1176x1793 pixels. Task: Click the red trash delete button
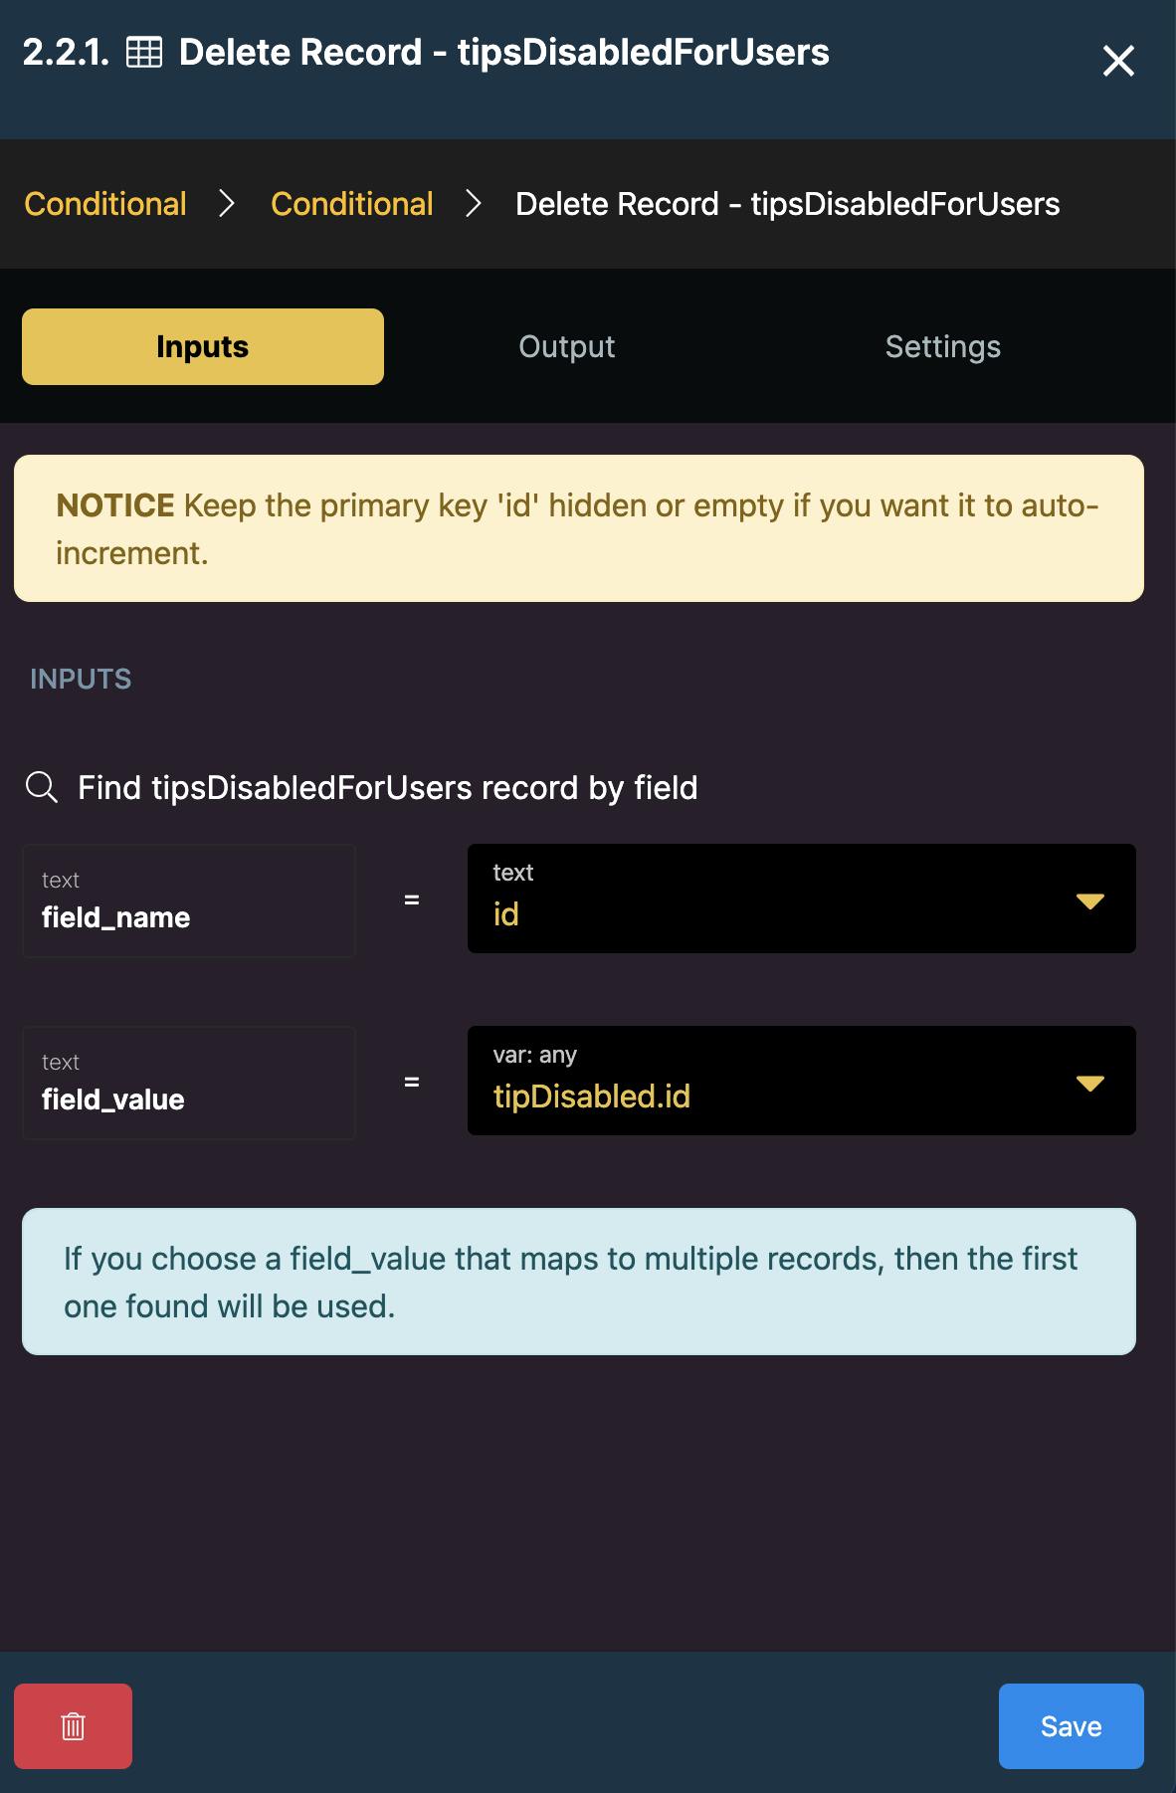pos(73,1725)
